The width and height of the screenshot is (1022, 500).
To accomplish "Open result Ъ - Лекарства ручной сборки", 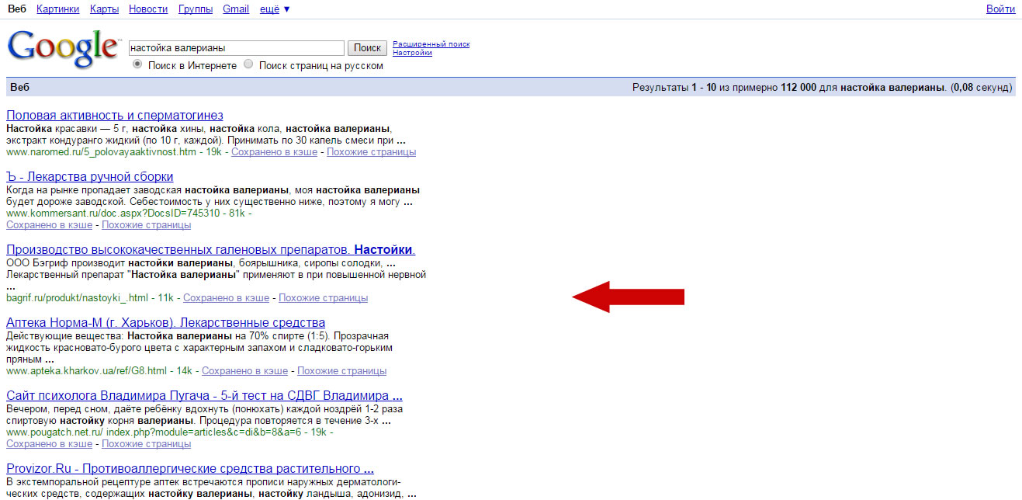I will click(89, 177).
